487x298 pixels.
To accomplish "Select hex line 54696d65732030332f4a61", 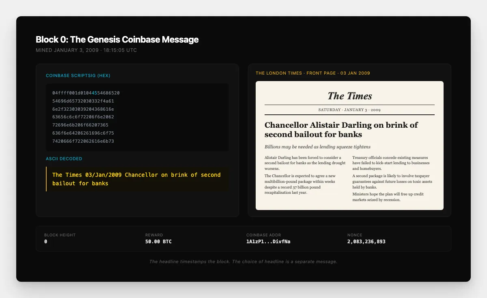I will coord(83,101).
